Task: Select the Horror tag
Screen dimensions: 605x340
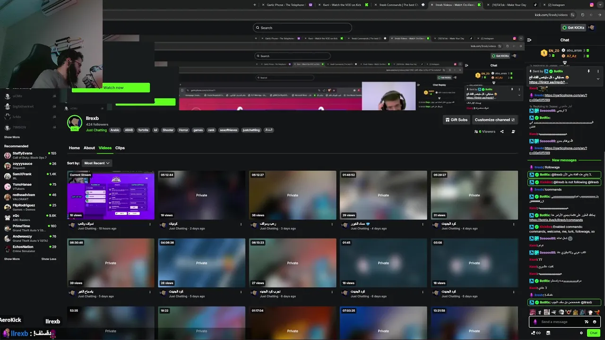Action: click(x=183, y=130)
